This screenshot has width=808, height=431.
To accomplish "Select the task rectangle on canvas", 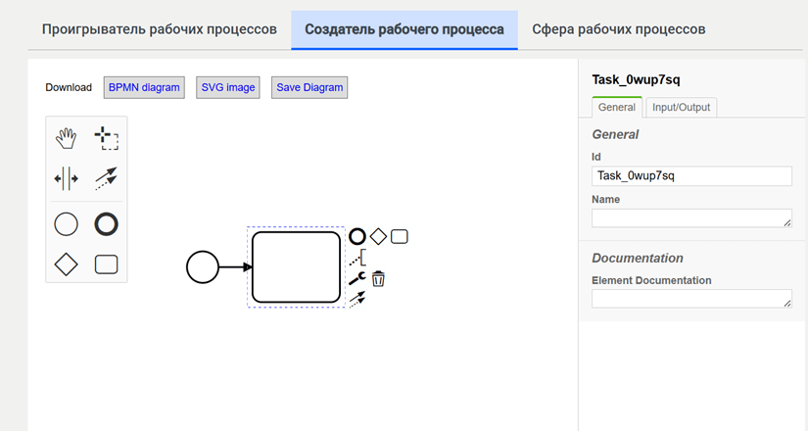I will click(297, 267).
